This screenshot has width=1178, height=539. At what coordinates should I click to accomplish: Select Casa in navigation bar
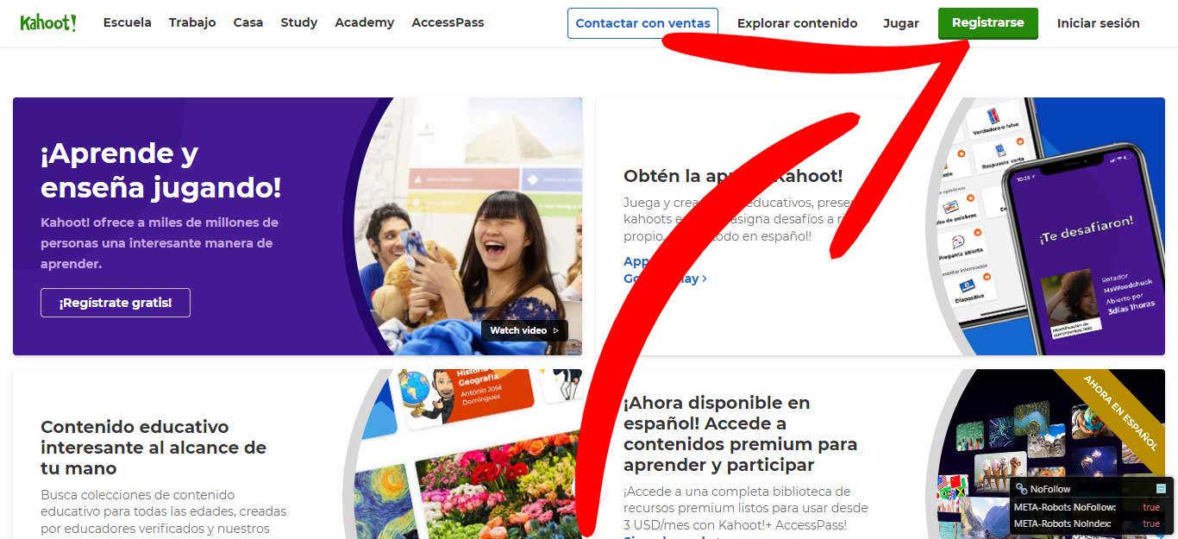(x=248, y=23)
